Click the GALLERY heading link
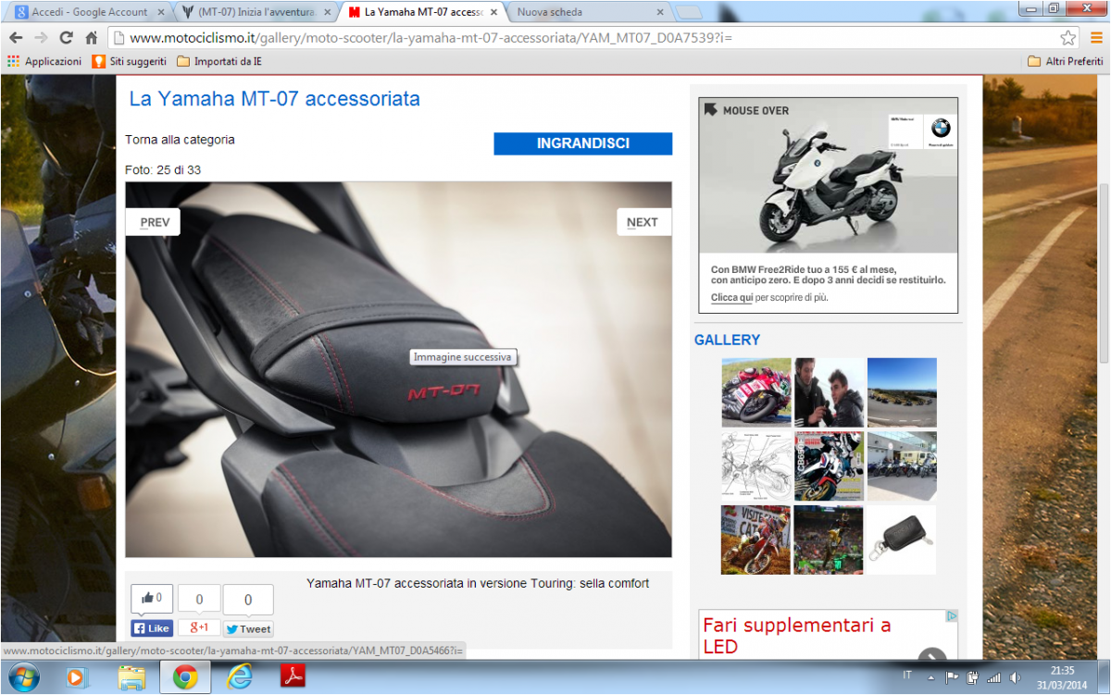1111x695 pixels. click(727, 341)
